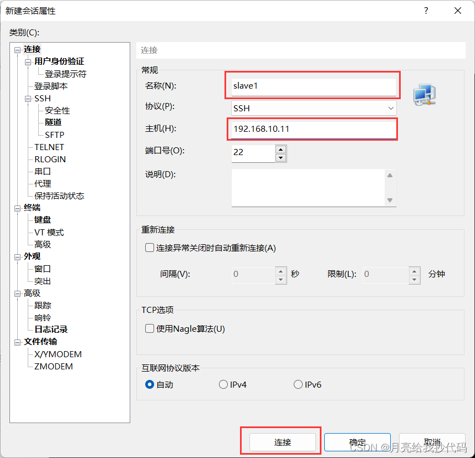Enable 连接异常关闭时自动重新连接 checkbox
475x458 pixels.
pos(150,248)
